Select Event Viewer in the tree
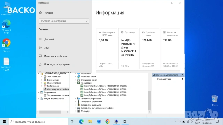The width and height of the screenshot is (223, 125). click(53, 80)
